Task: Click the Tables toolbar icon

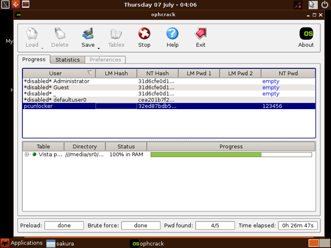Action: (x=116, y=35)
